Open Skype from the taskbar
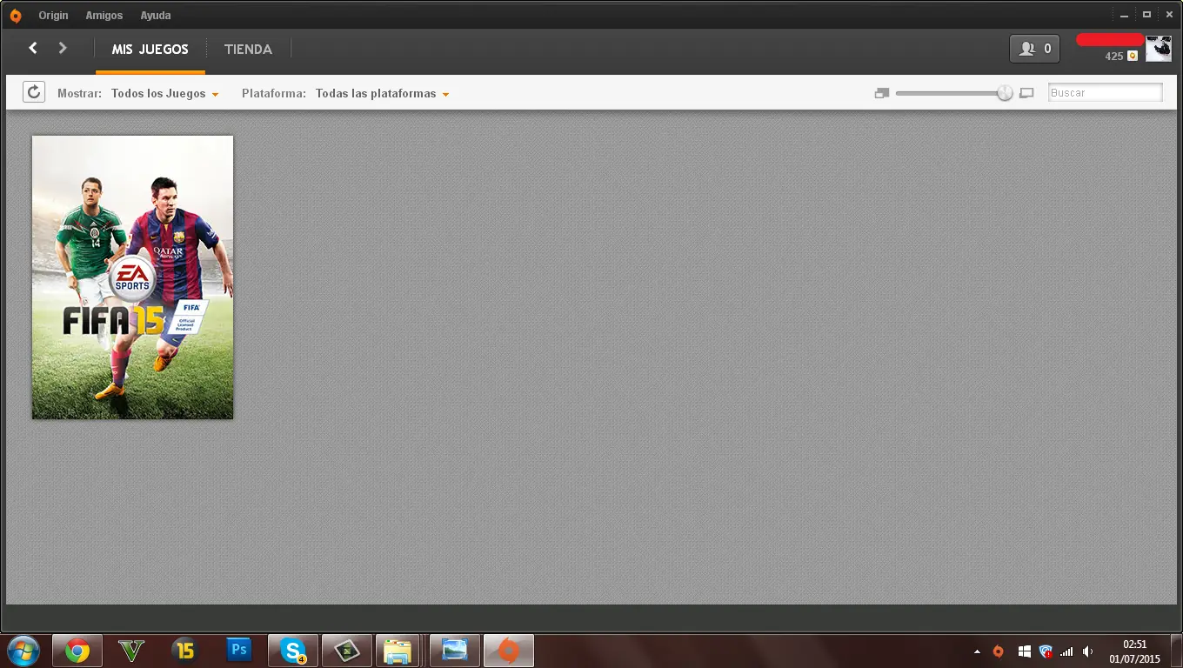 (293, 651)
